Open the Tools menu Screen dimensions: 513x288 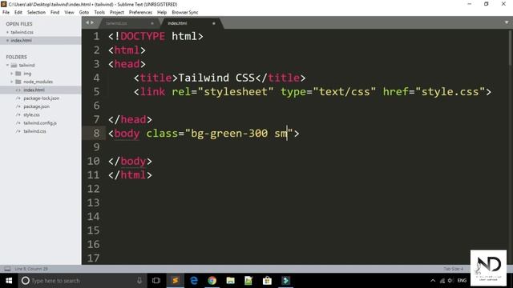click(x=99, y=12)
